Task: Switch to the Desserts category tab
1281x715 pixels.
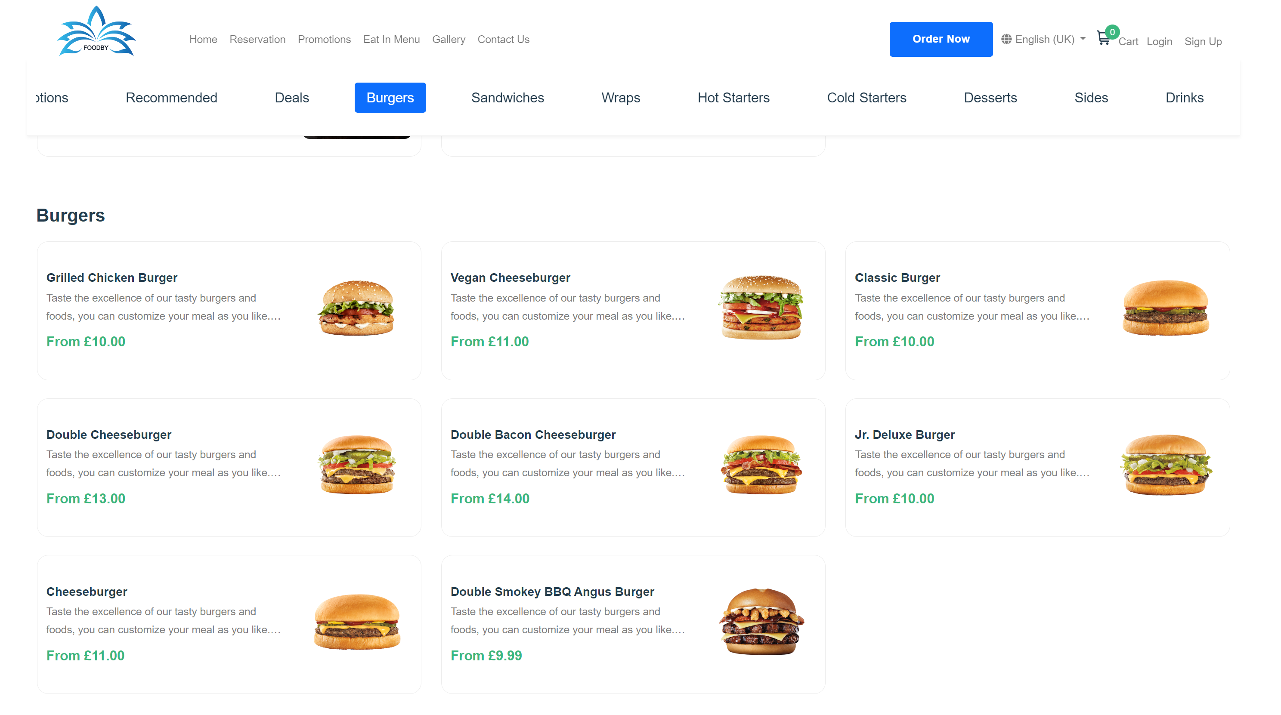Action: tap(990, 97)
